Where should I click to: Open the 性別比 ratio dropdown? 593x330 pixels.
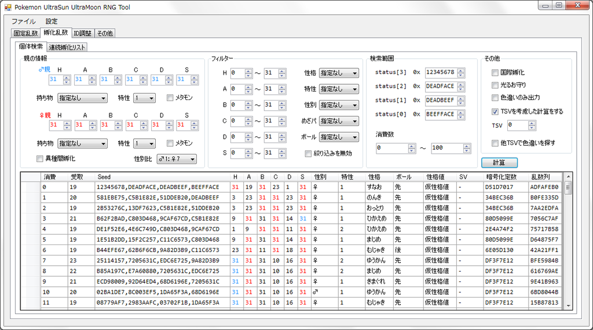(177, 159)
